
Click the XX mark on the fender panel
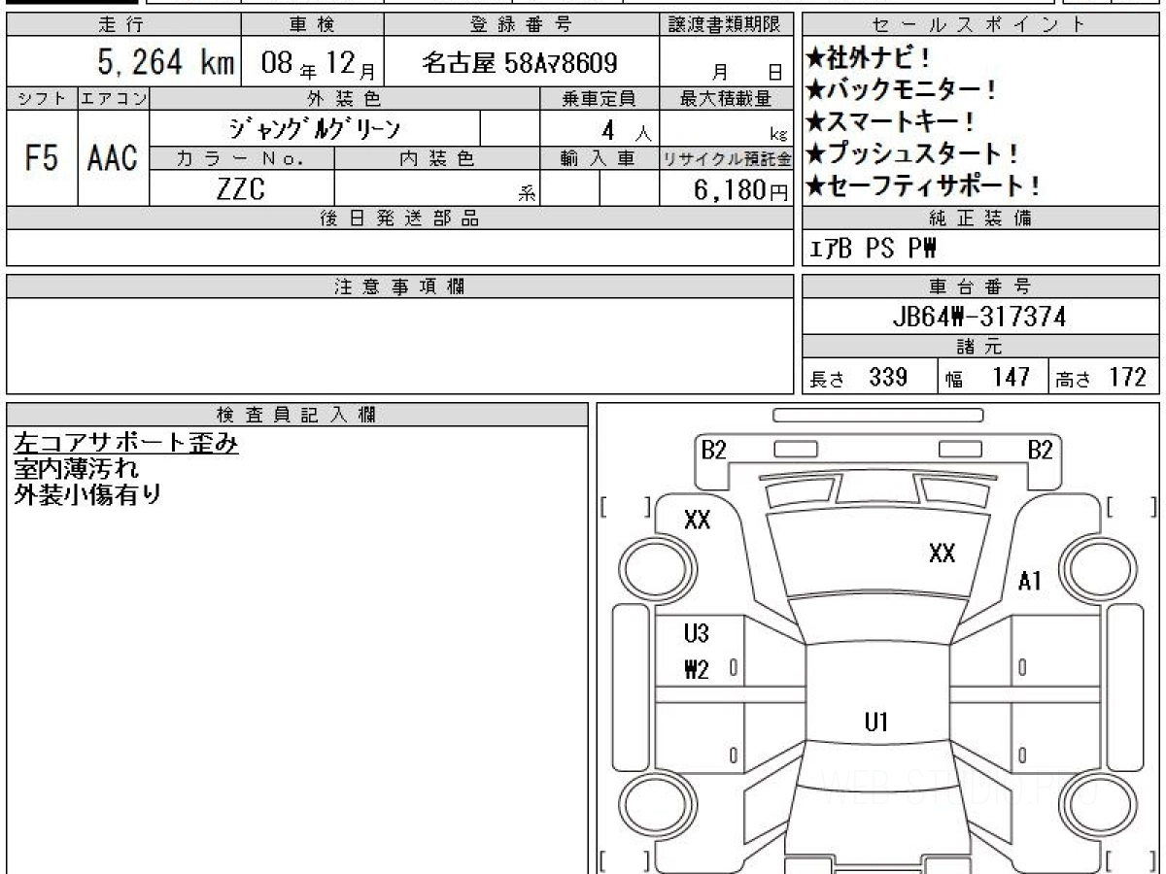click(697, 520)
